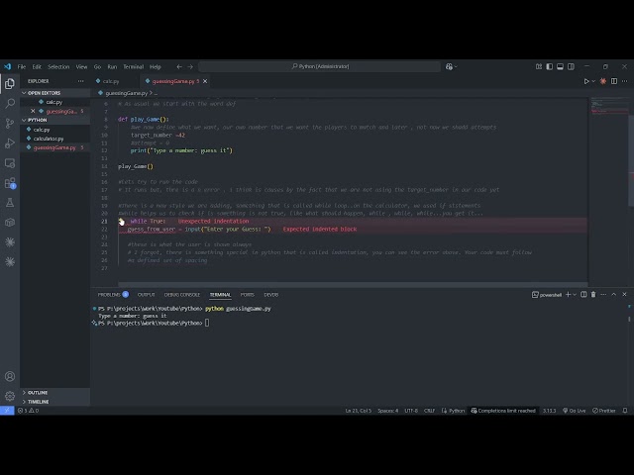Open editor More Actions ellipsis
This screenshot has width=634, height=475.
click(624, 81)
